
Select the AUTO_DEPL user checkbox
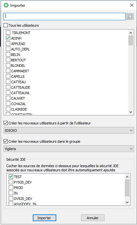point(8,49)
